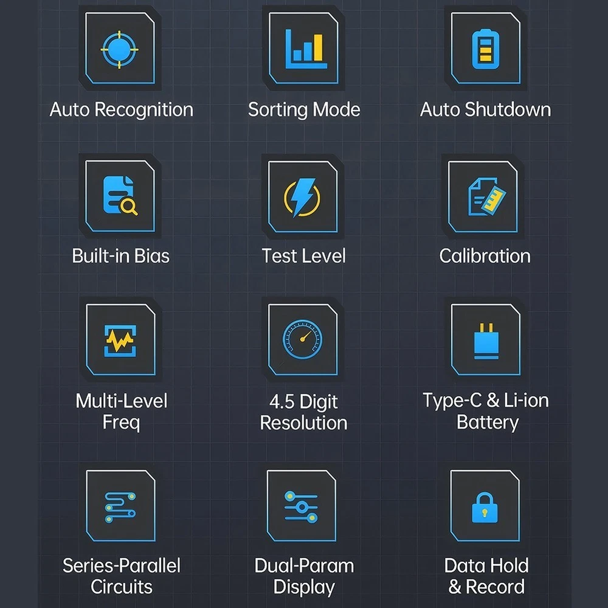Select the 4.5 Digit Resolution gauge icon
This screenshot has width=608, height=608.
tap(302, 340)
